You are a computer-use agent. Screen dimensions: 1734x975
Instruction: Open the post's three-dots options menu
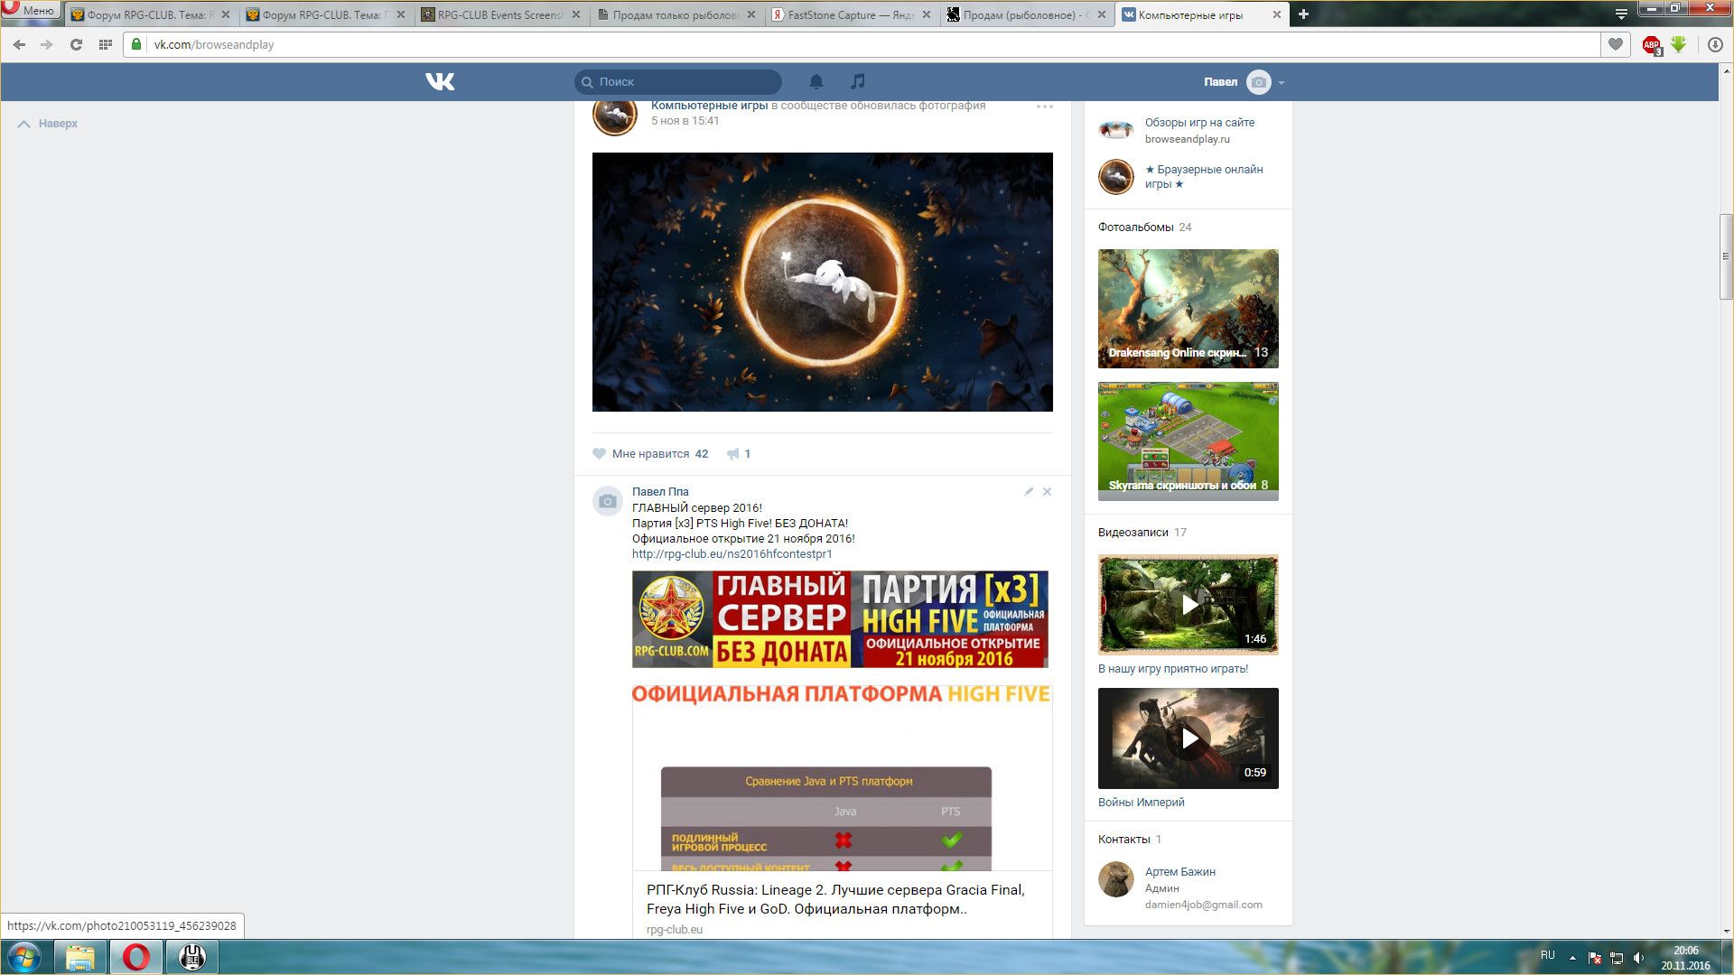(1045, 107)
